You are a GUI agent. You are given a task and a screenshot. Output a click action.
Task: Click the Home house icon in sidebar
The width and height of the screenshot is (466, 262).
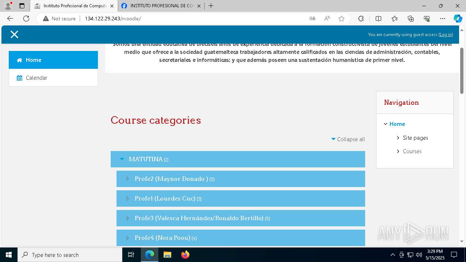pyautogui.click(x=19, y=60)
